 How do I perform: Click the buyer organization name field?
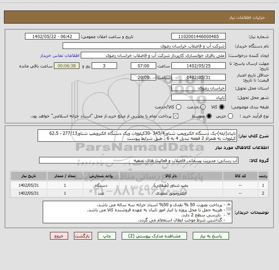[144, 46]
